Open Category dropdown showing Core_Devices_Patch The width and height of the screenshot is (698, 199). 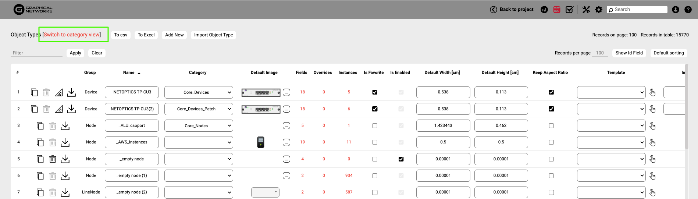pyautogui.click(x=199, y=109)
